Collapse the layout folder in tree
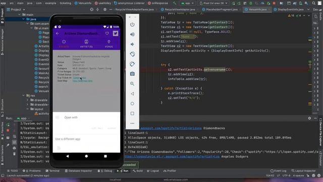The height and width of the screenshot is (182, 323). click(27, 109)
